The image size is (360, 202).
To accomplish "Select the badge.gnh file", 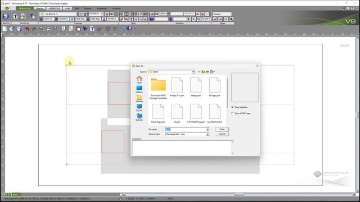I will [196, 87].
